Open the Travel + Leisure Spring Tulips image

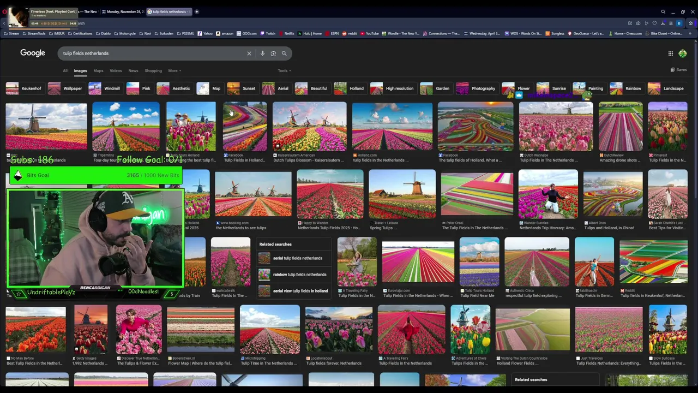[x=402, y=194]
